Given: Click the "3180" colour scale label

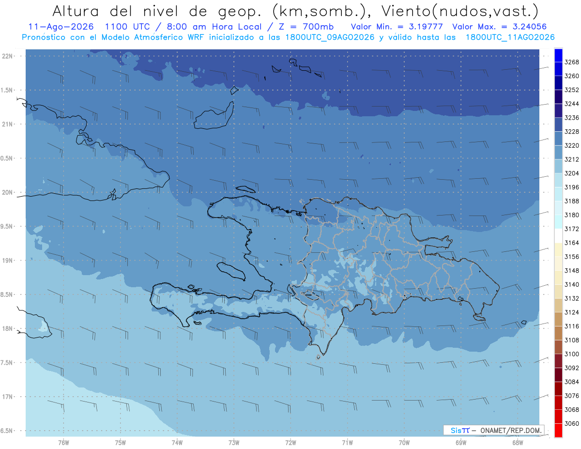Looking at the screenshot, I should (572, 215).
